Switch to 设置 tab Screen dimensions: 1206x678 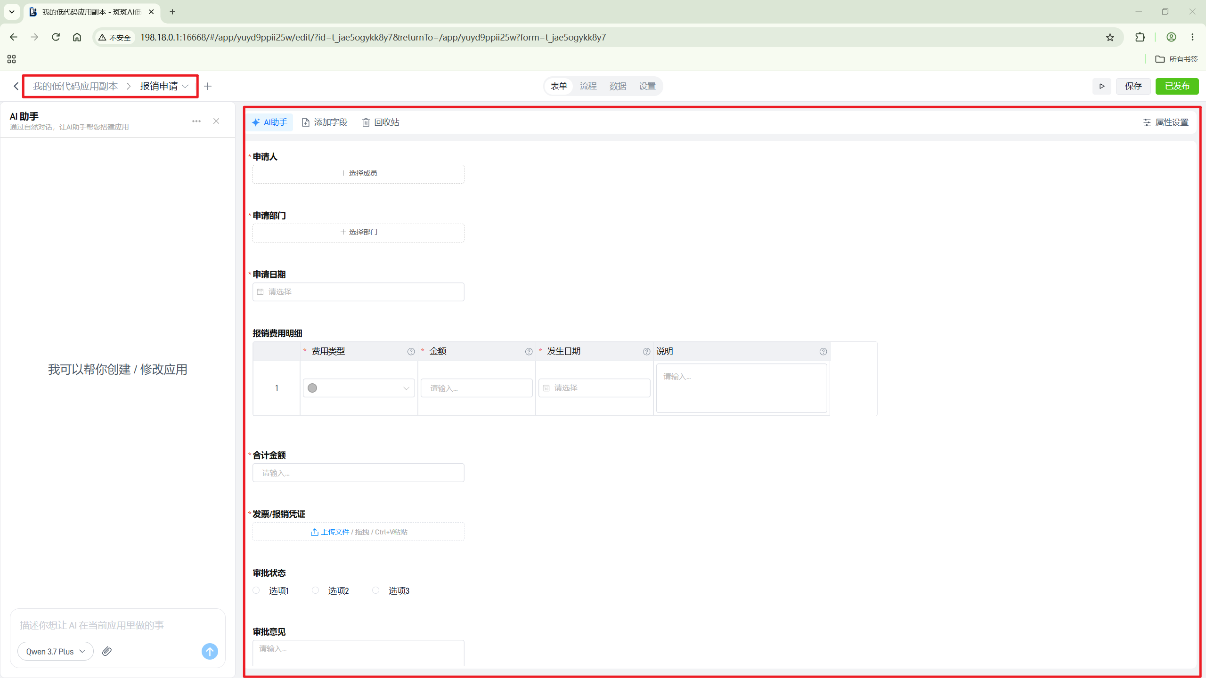pyautogui.click(x=647, y=86)
